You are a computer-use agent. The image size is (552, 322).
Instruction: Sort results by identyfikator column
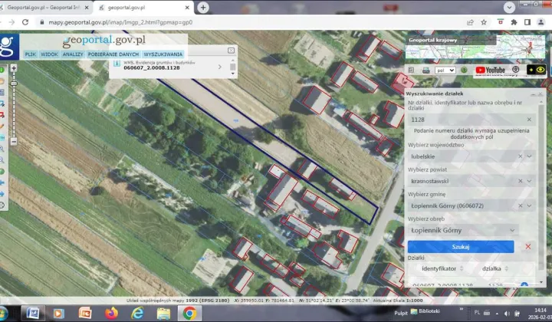[x=439, y=268]
